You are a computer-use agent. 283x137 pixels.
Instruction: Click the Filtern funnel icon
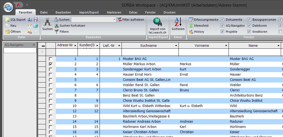pyautogui.click(x=56, y=32)
